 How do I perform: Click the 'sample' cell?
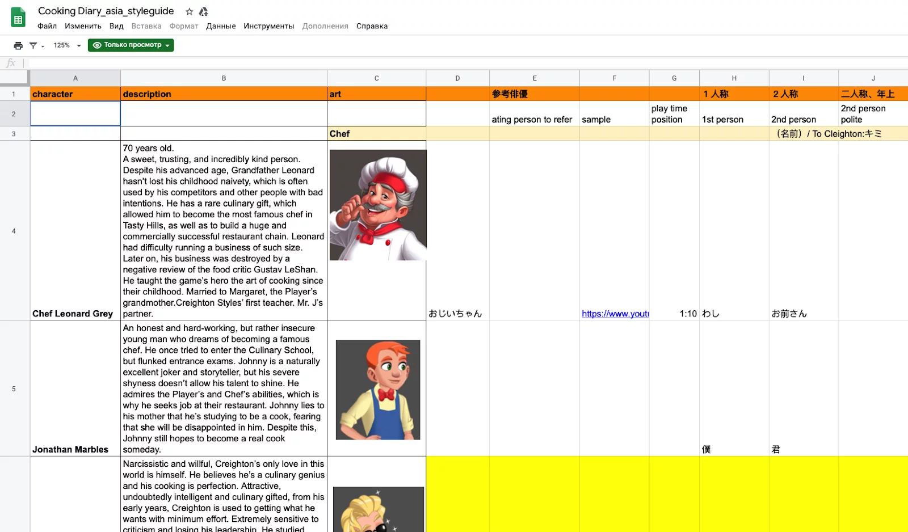[x=614, y=113]
